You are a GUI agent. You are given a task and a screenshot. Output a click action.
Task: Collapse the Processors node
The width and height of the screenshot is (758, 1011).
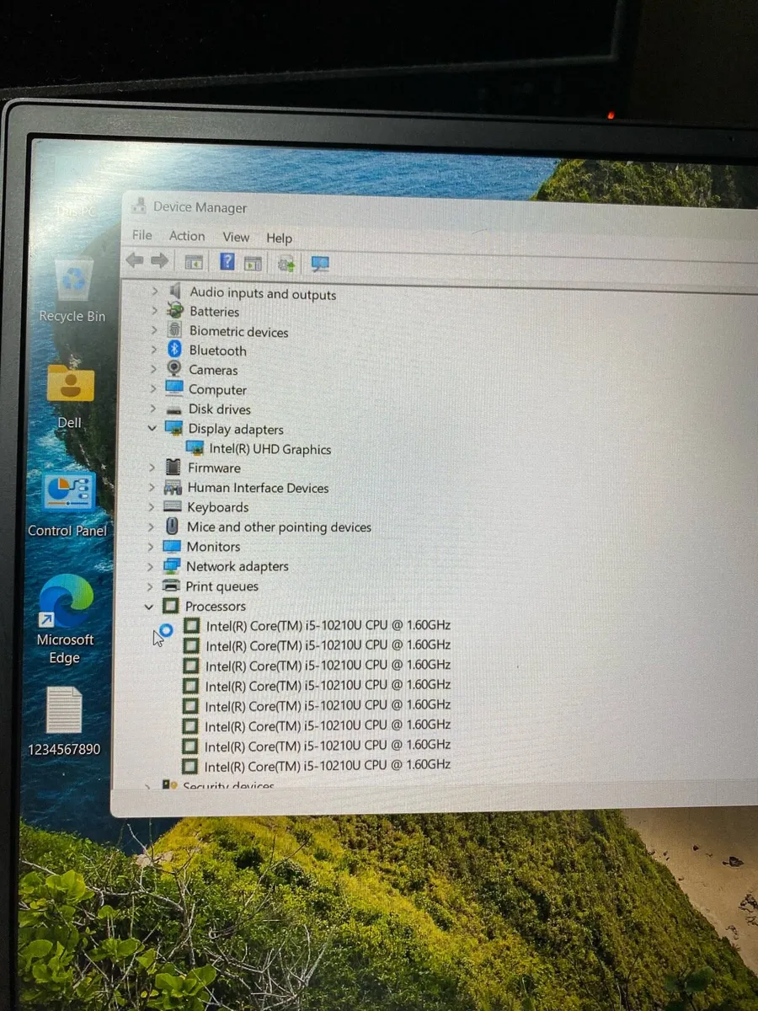point(149,606)
